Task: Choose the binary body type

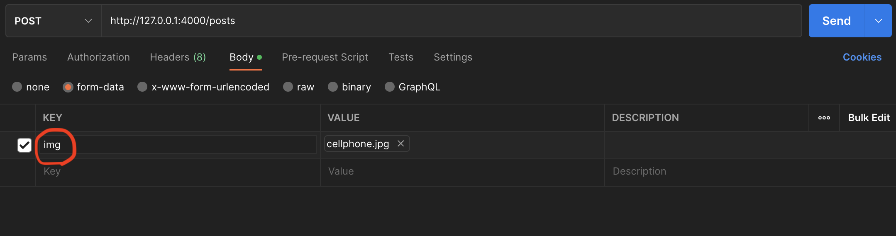Action: pyautogui.click(x=333, y=87)
